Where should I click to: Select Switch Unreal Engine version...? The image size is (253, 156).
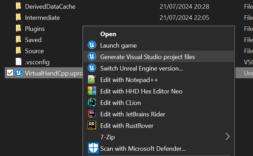(159, 68)
